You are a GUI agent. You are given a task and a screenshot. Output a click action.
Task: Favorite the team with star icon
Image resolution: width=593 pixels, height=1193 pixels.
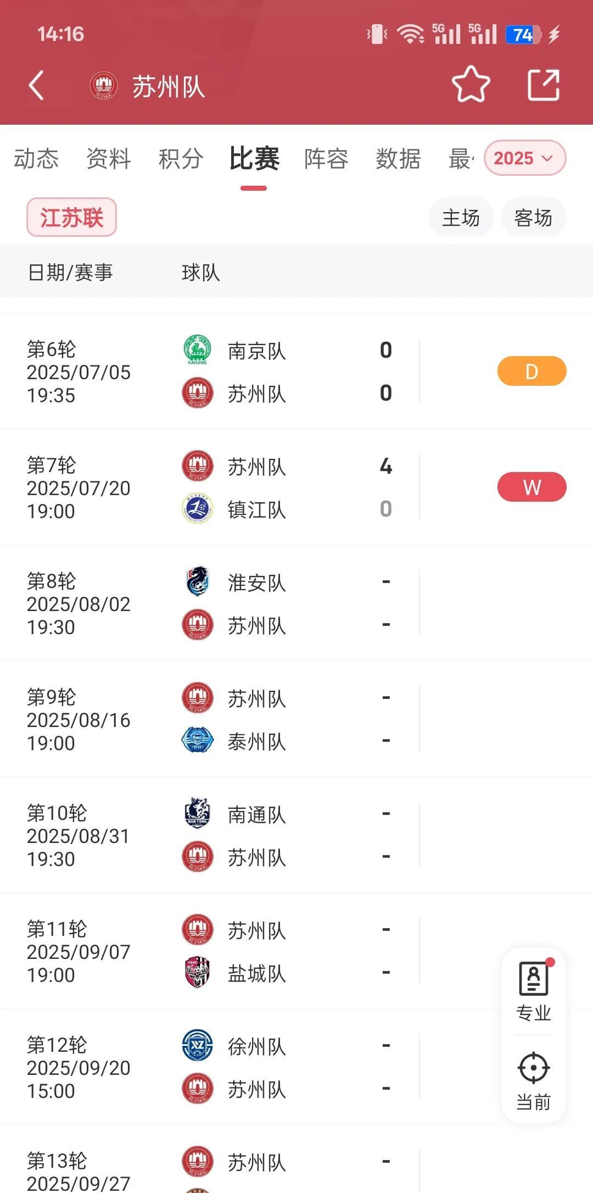point(471,85)
